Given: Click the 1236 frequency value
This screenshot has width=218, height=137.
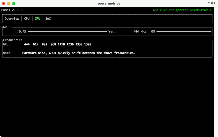Looking at the screenshot, I should (70, 44).
